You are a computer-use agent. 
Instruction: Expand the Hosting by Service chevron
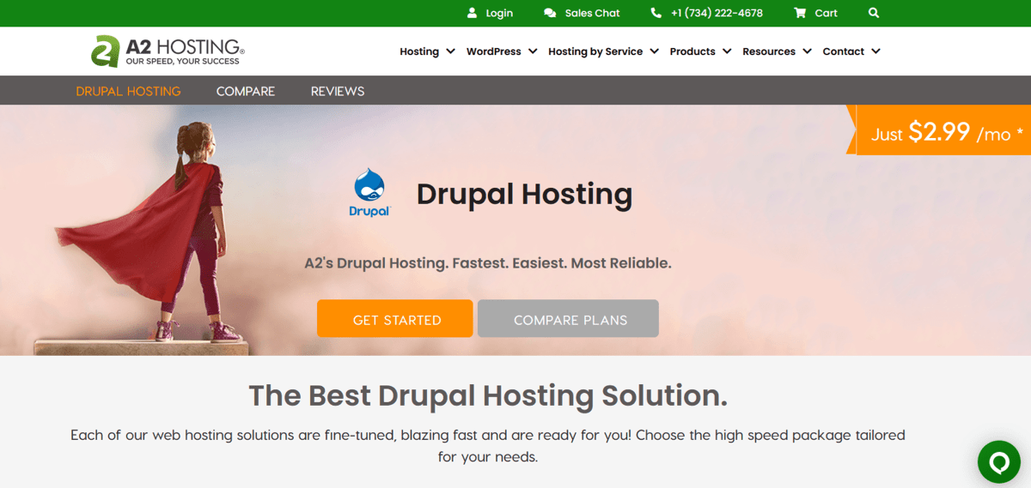(655, 51)
